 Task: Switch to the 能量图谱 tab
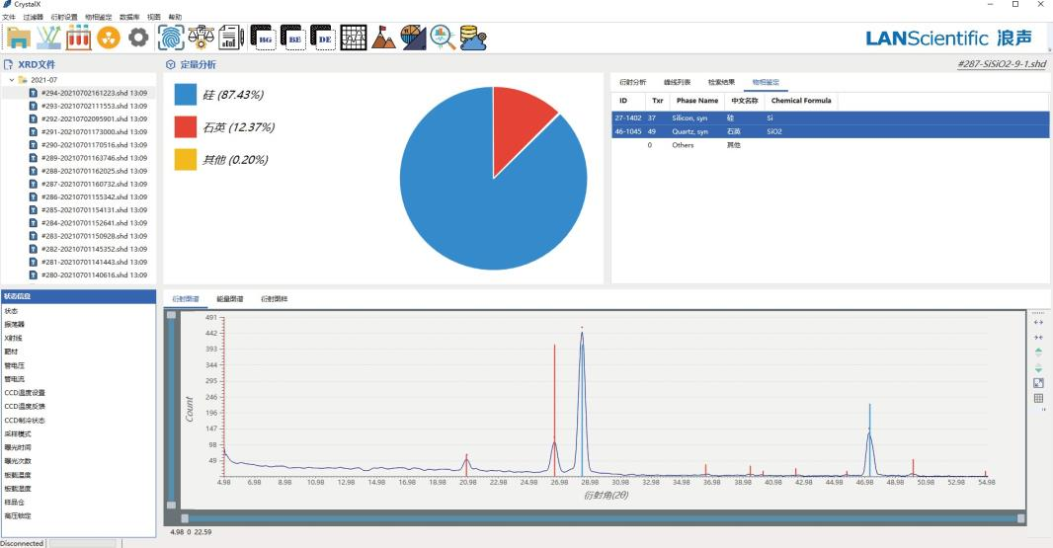click(x=230, y=298)
